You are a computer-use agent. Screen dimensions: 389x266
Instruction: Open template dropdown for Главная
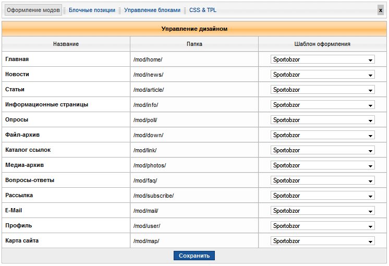tap(322, 59)
